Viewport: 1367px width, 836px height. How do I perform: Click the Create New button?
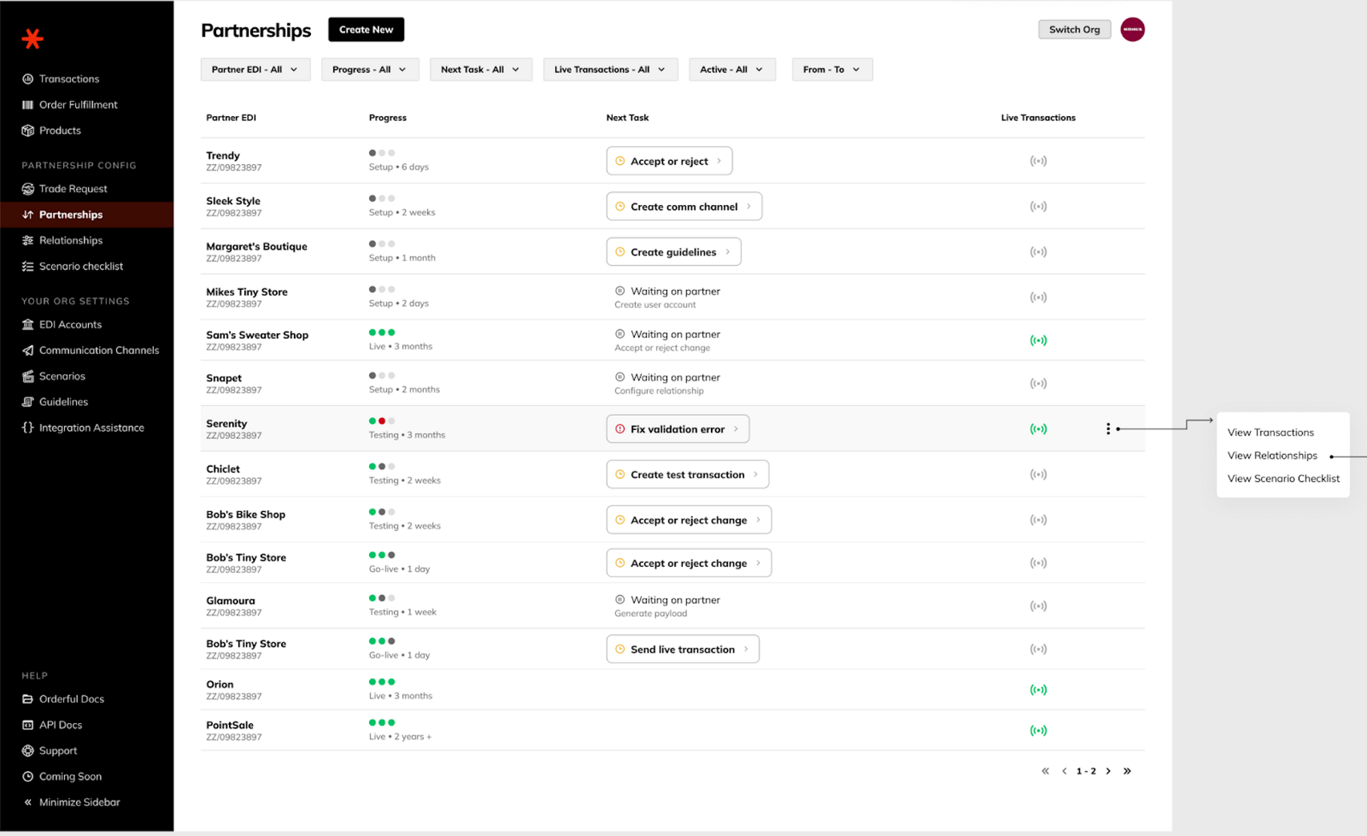pos(366,29)
